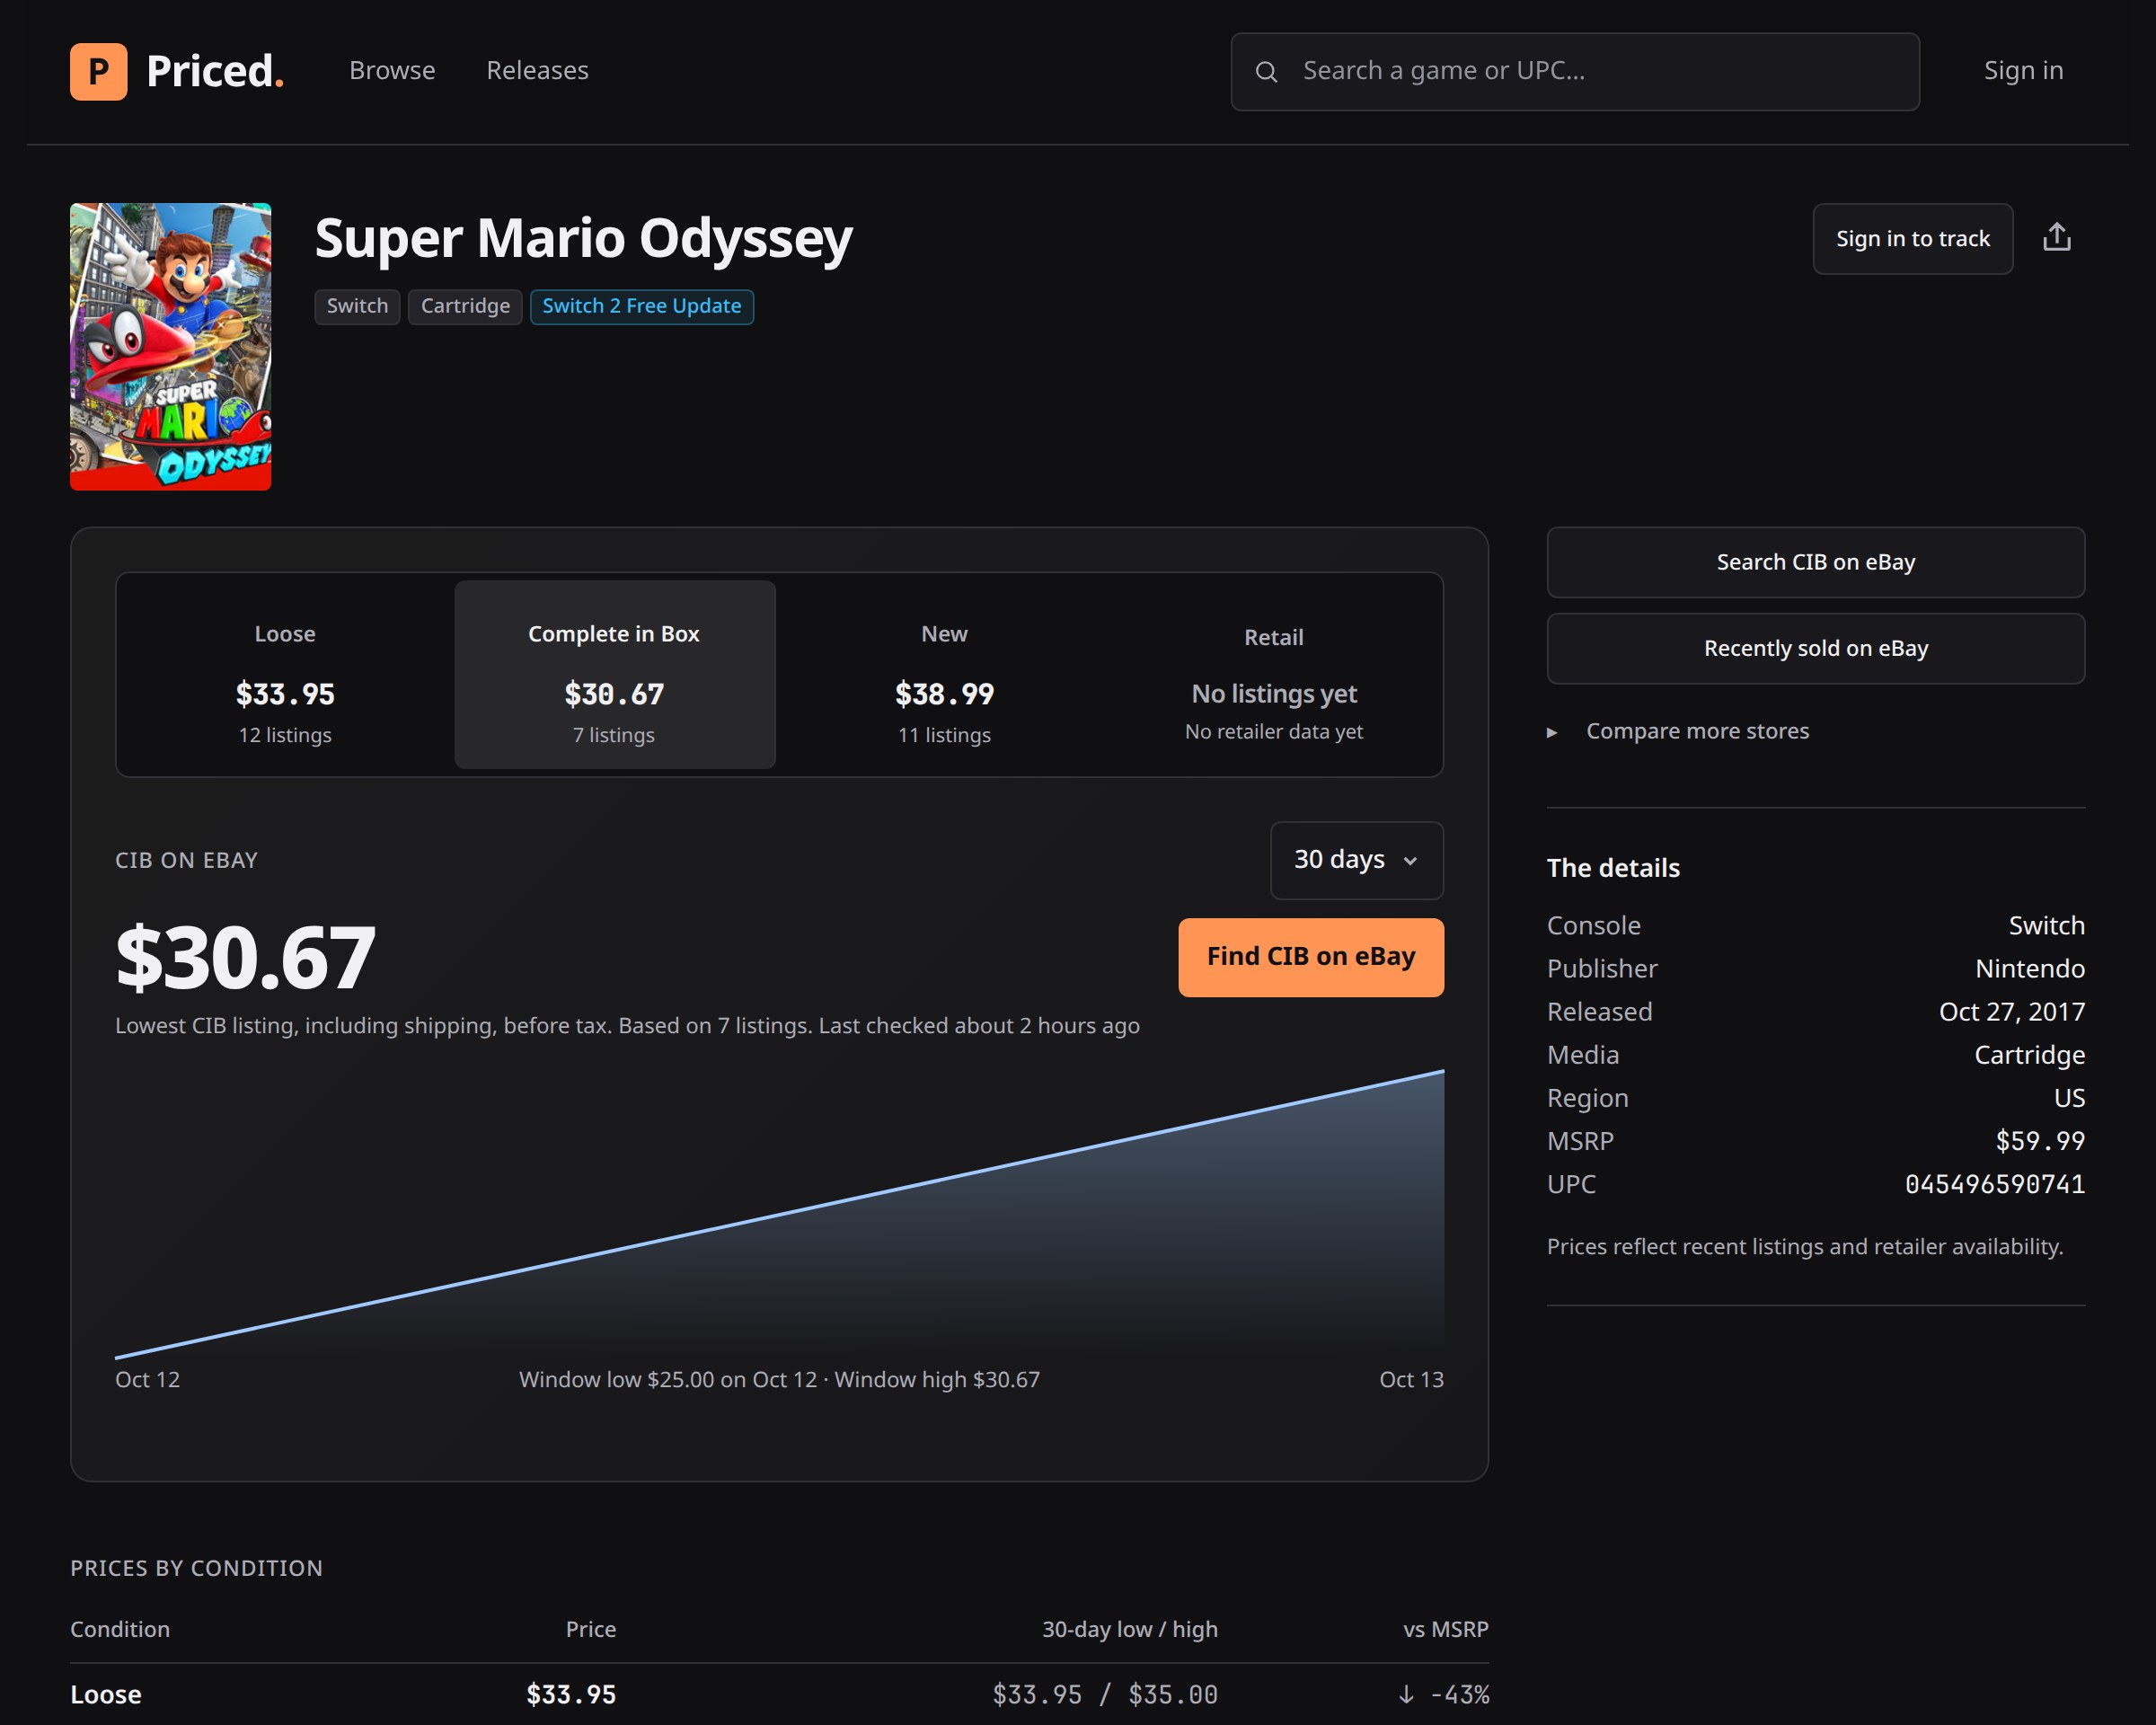This screenshot has width=2156, height=1725.
Task: Click the share icon next to Sign in to track
Action: point(2056,238)
